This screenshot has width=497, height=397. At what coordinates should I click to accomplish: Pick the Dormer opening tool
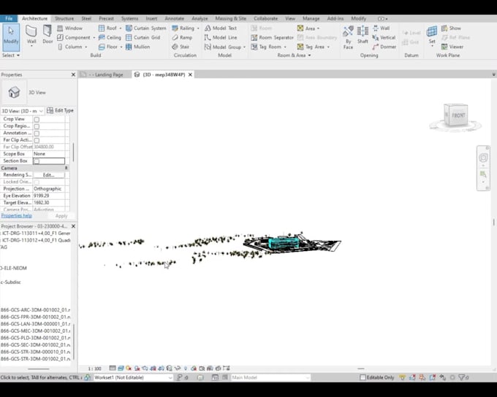coord(384,47)
